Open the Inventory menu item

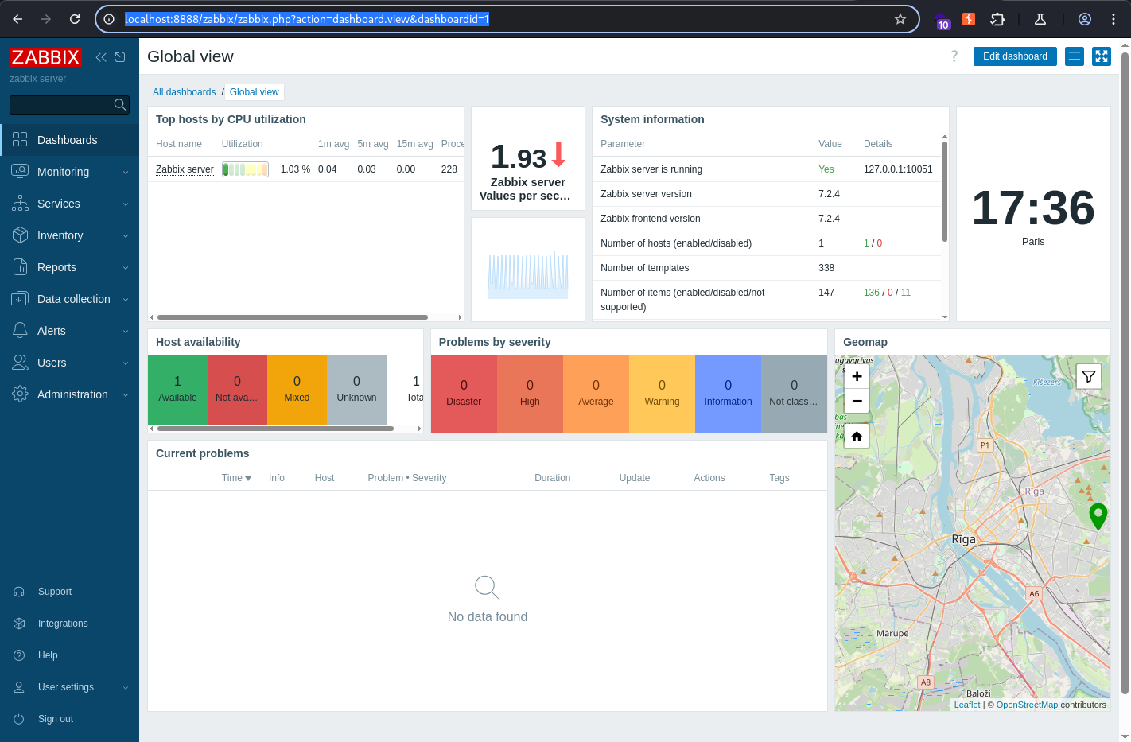69,235
